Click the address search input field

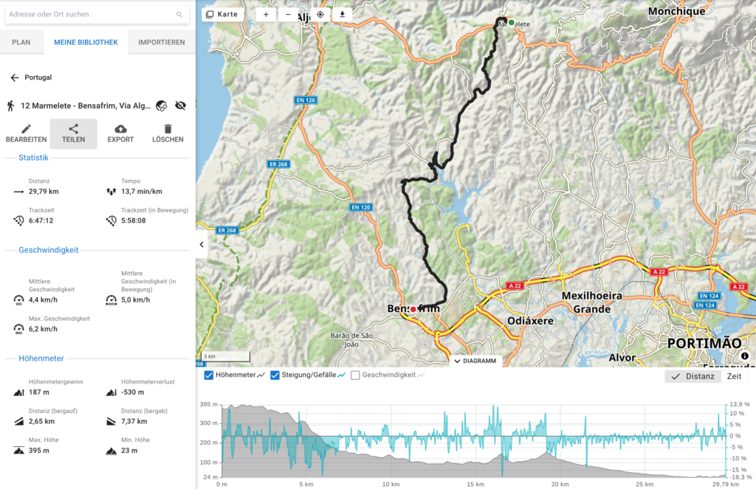(x=92, y=14)
